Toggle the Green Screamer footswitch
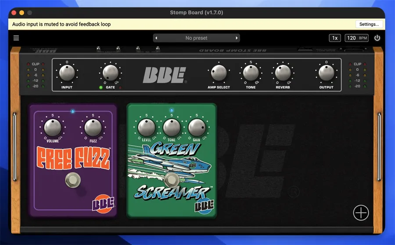395x245 pixels. (x=171, y=179)
